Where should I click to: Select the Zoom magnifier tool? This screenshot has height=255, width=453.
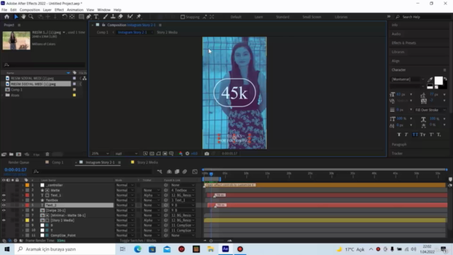click(x=30, y=17)
